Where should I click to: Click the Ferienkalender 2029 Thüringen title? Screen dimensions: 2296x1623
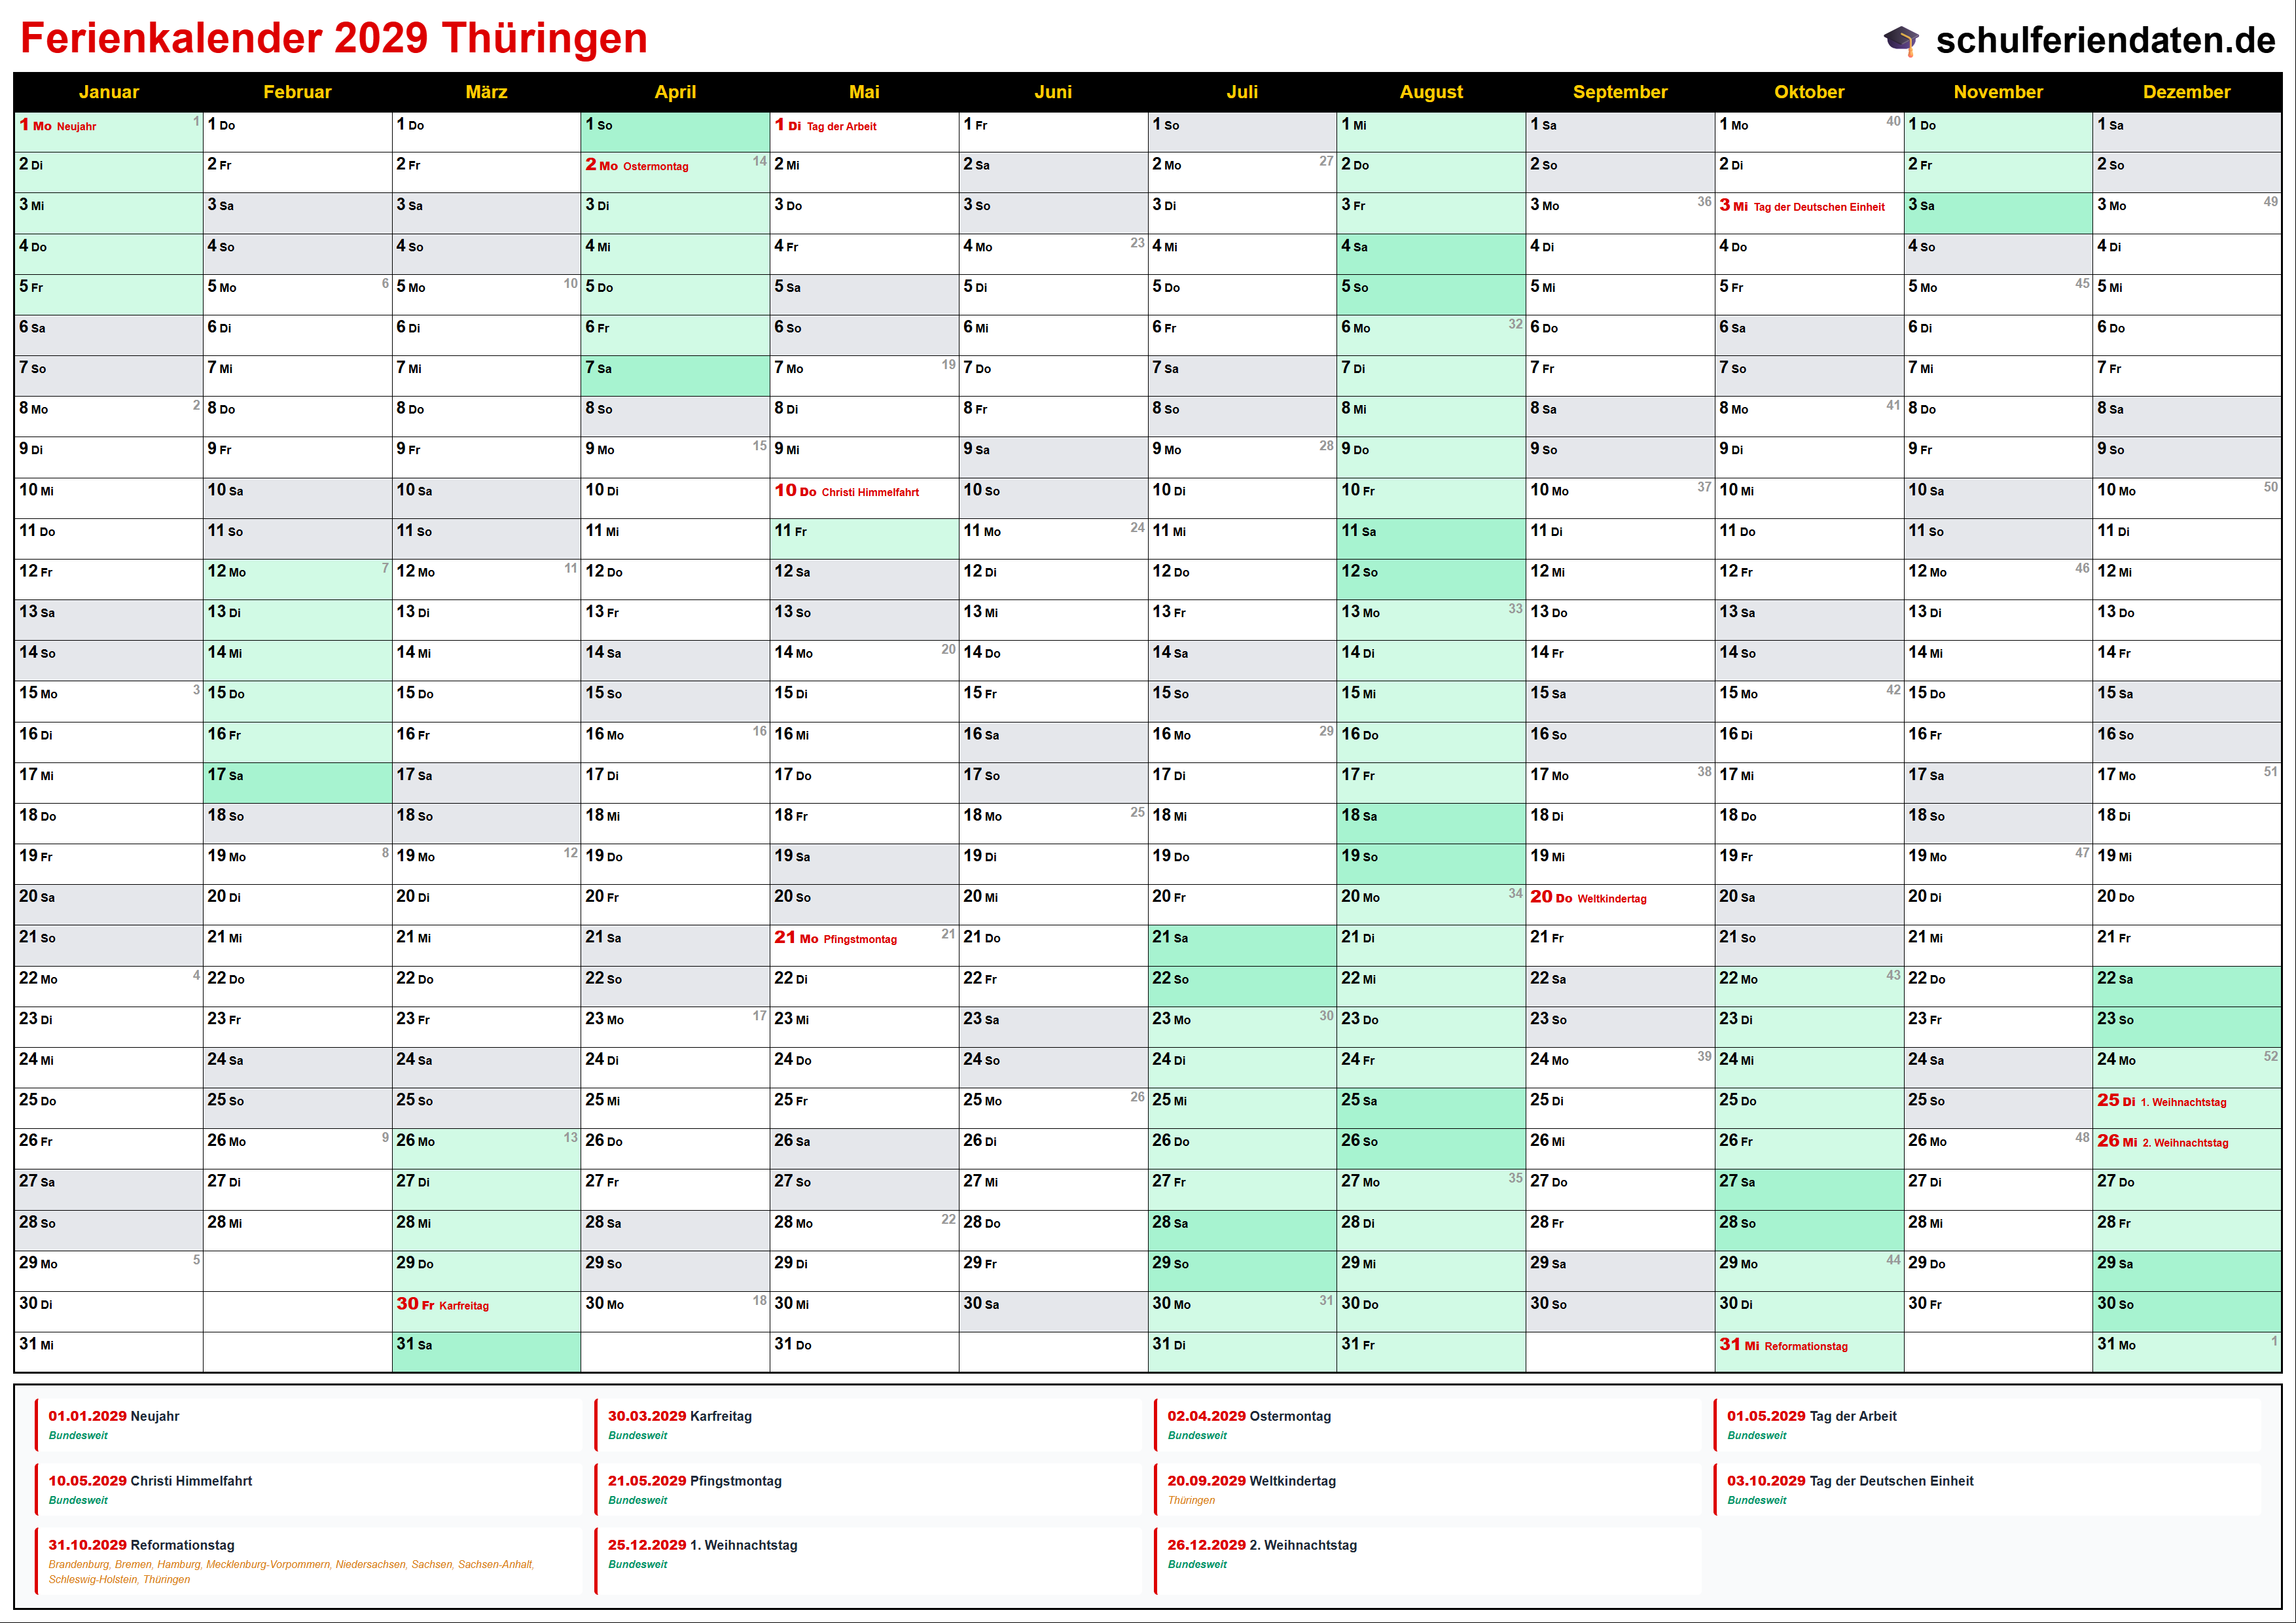[334, 38]
